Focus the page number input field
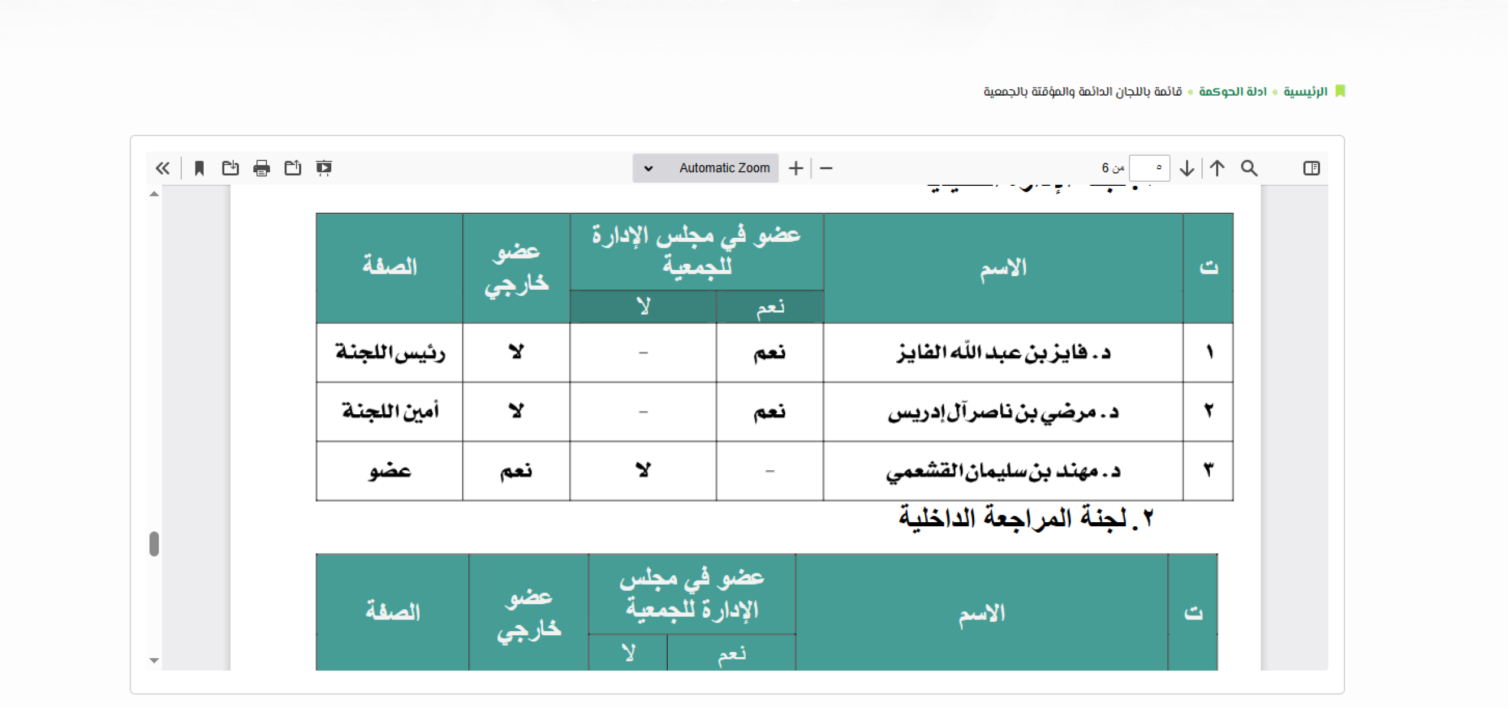Image resolution: width=1508 pixels, height=708 pixels. point(1149,168)
